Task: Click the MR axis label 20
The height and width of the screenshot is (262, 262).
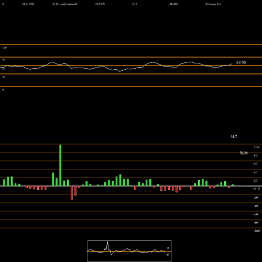Action: (x=256, y=181)
